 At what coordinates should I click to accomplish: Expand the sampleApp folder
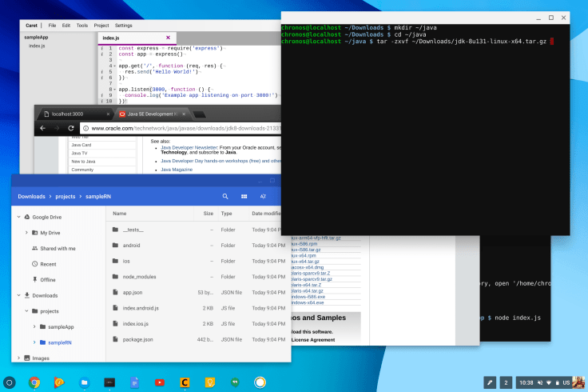tap(34, 326)
